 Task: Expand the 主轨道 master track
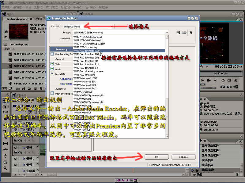click(x=24, y=171)
